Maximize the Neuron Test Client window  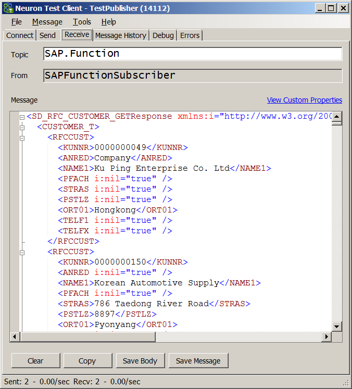click(x=331, y=8)
